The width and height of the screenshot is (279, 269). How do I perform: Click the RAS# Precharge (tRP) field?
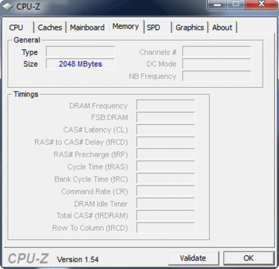(166, 154)
